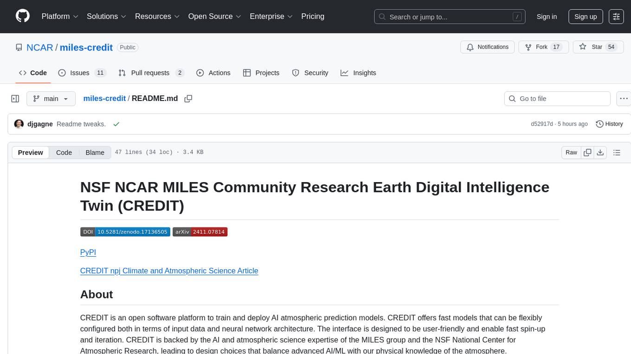Fork the miles-credit repository
This screenshot has width=631, height=354.
point(544,47)
